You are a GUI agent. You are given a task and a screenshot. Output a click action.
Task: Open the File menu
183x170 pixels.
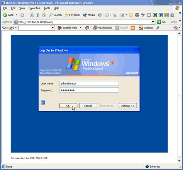click(5, 8)
